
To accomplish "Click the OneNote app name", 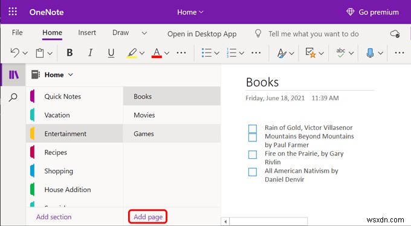I will (x=47, y=12).
